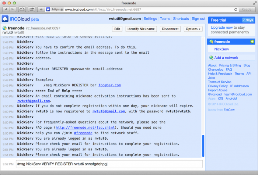258x175 pixels.
Task: Open the @irccloud Twitter link
Action: 215,94
